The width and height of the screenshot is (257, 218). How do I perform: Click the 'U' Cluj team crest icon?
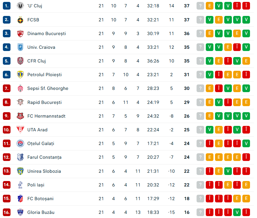(20, 6)
